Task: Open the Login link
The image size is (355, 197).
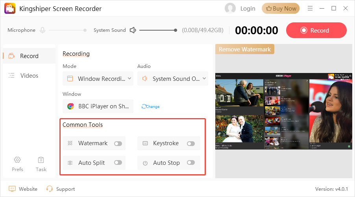Action: pos(248,9)
